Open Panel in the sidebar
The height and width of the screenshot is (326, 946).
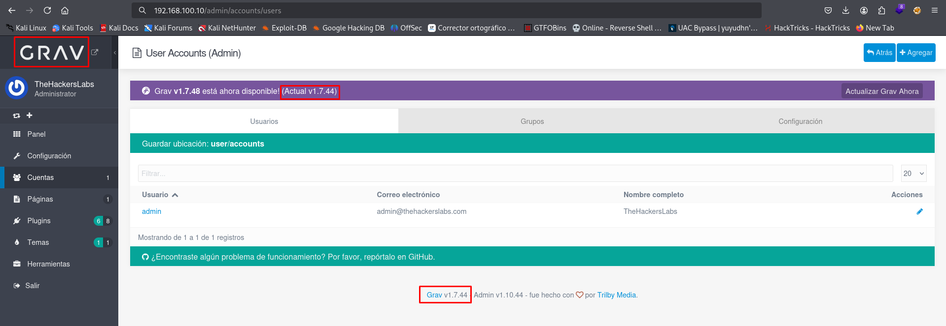click(x=59, y=134)
